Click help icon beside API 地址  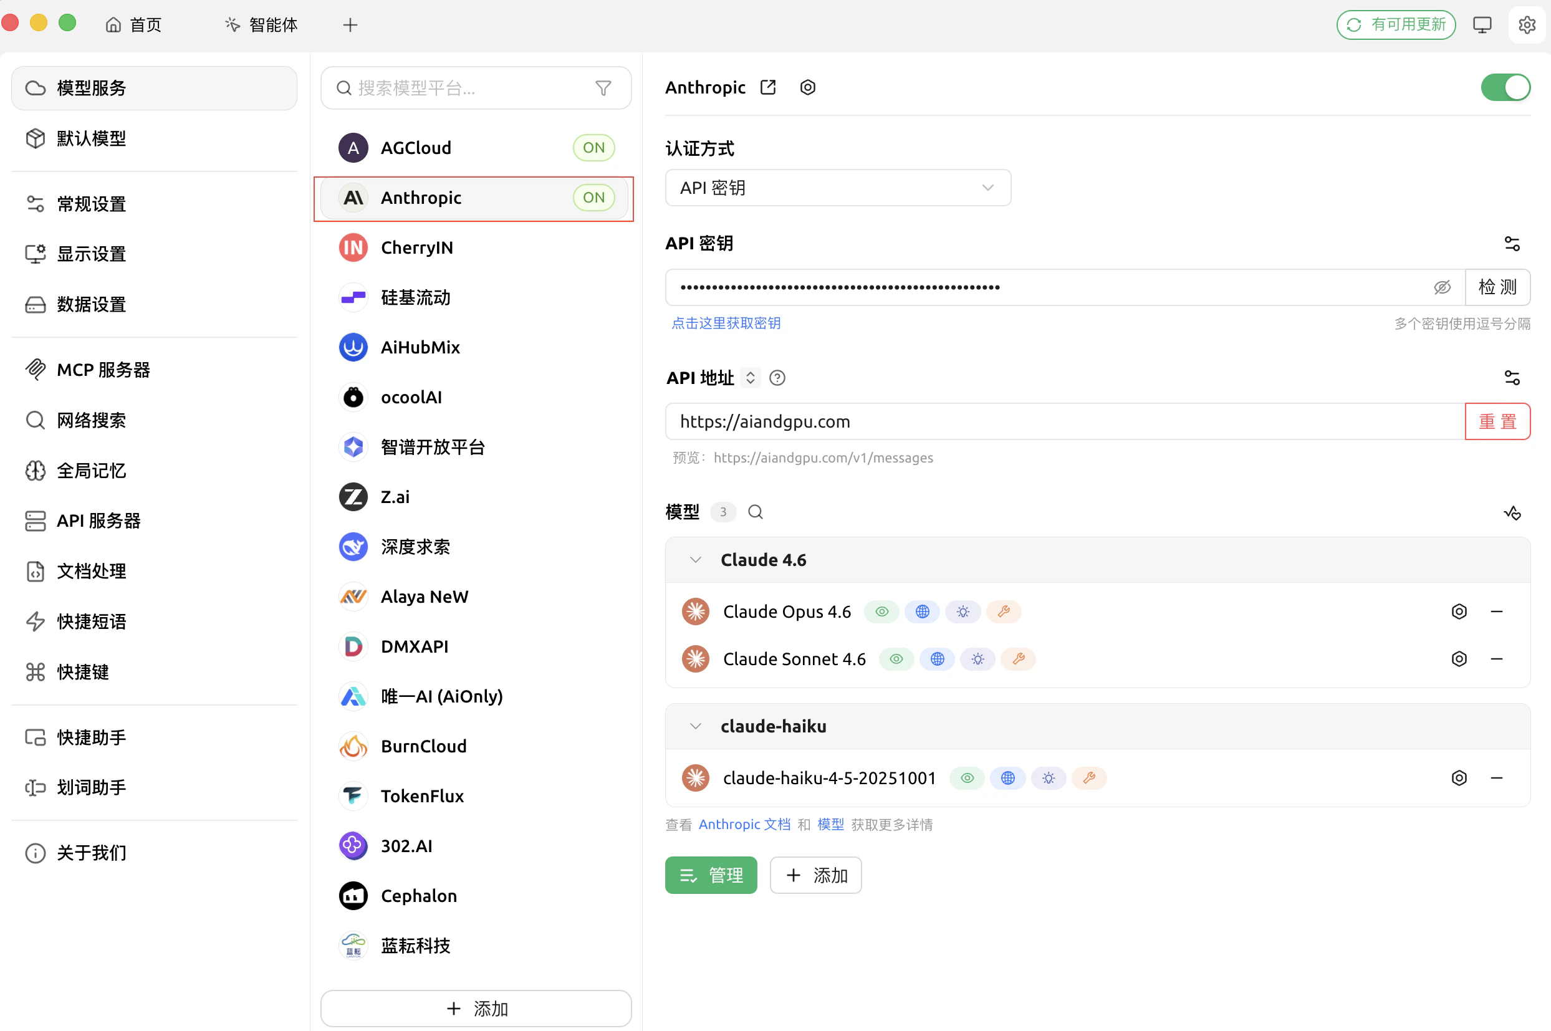coord(777,378)
